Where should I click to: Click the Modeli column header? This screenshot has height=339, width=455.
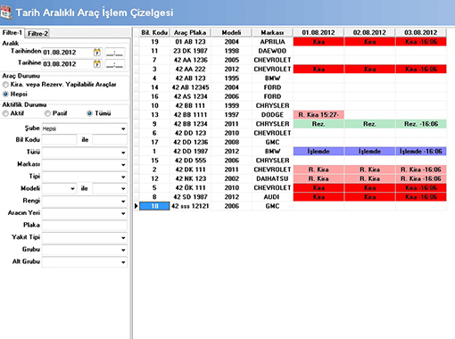[x=231, y=32]
